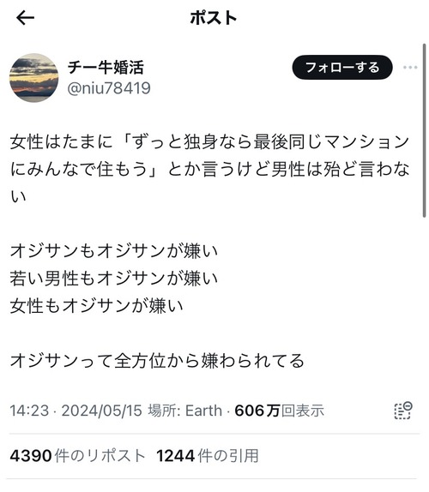
Task: Go back using the left arrow
Action: pyautogui.click(x=25, y=17)
